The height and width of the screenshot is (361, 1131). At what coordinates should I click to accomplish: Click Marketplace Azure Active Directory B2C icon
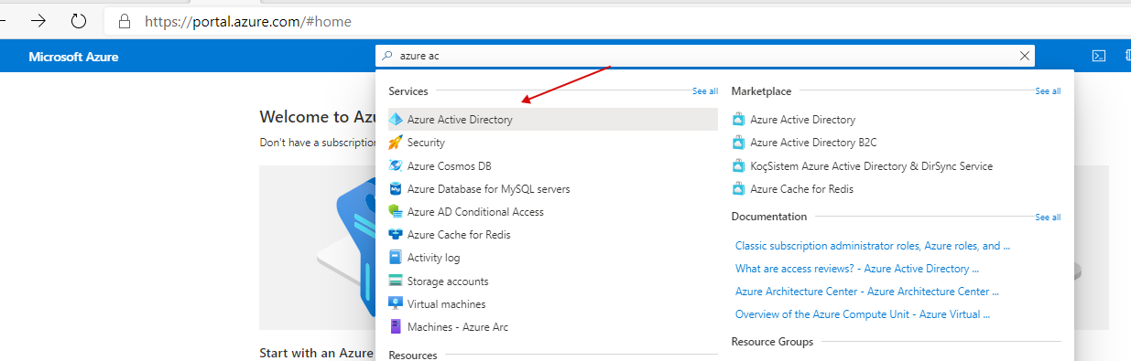coord(739,143)
